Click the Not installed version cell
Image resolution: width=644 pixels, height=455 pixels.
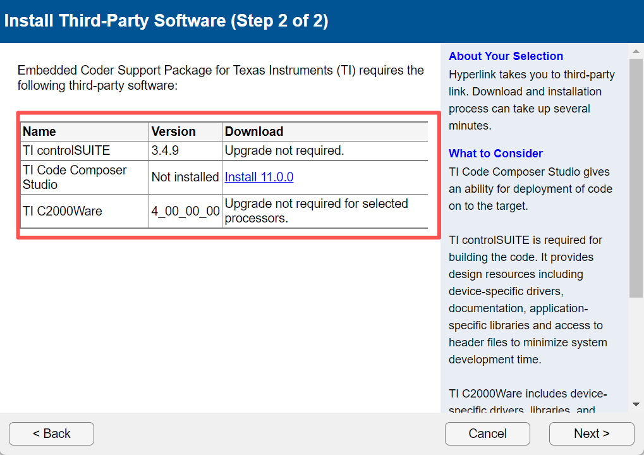point(185,178)
